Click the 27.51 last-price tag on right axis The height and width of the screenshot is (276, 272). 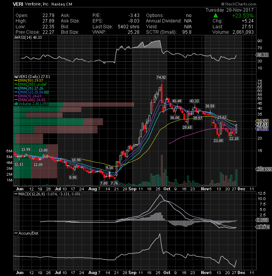(x=262, y=124)
